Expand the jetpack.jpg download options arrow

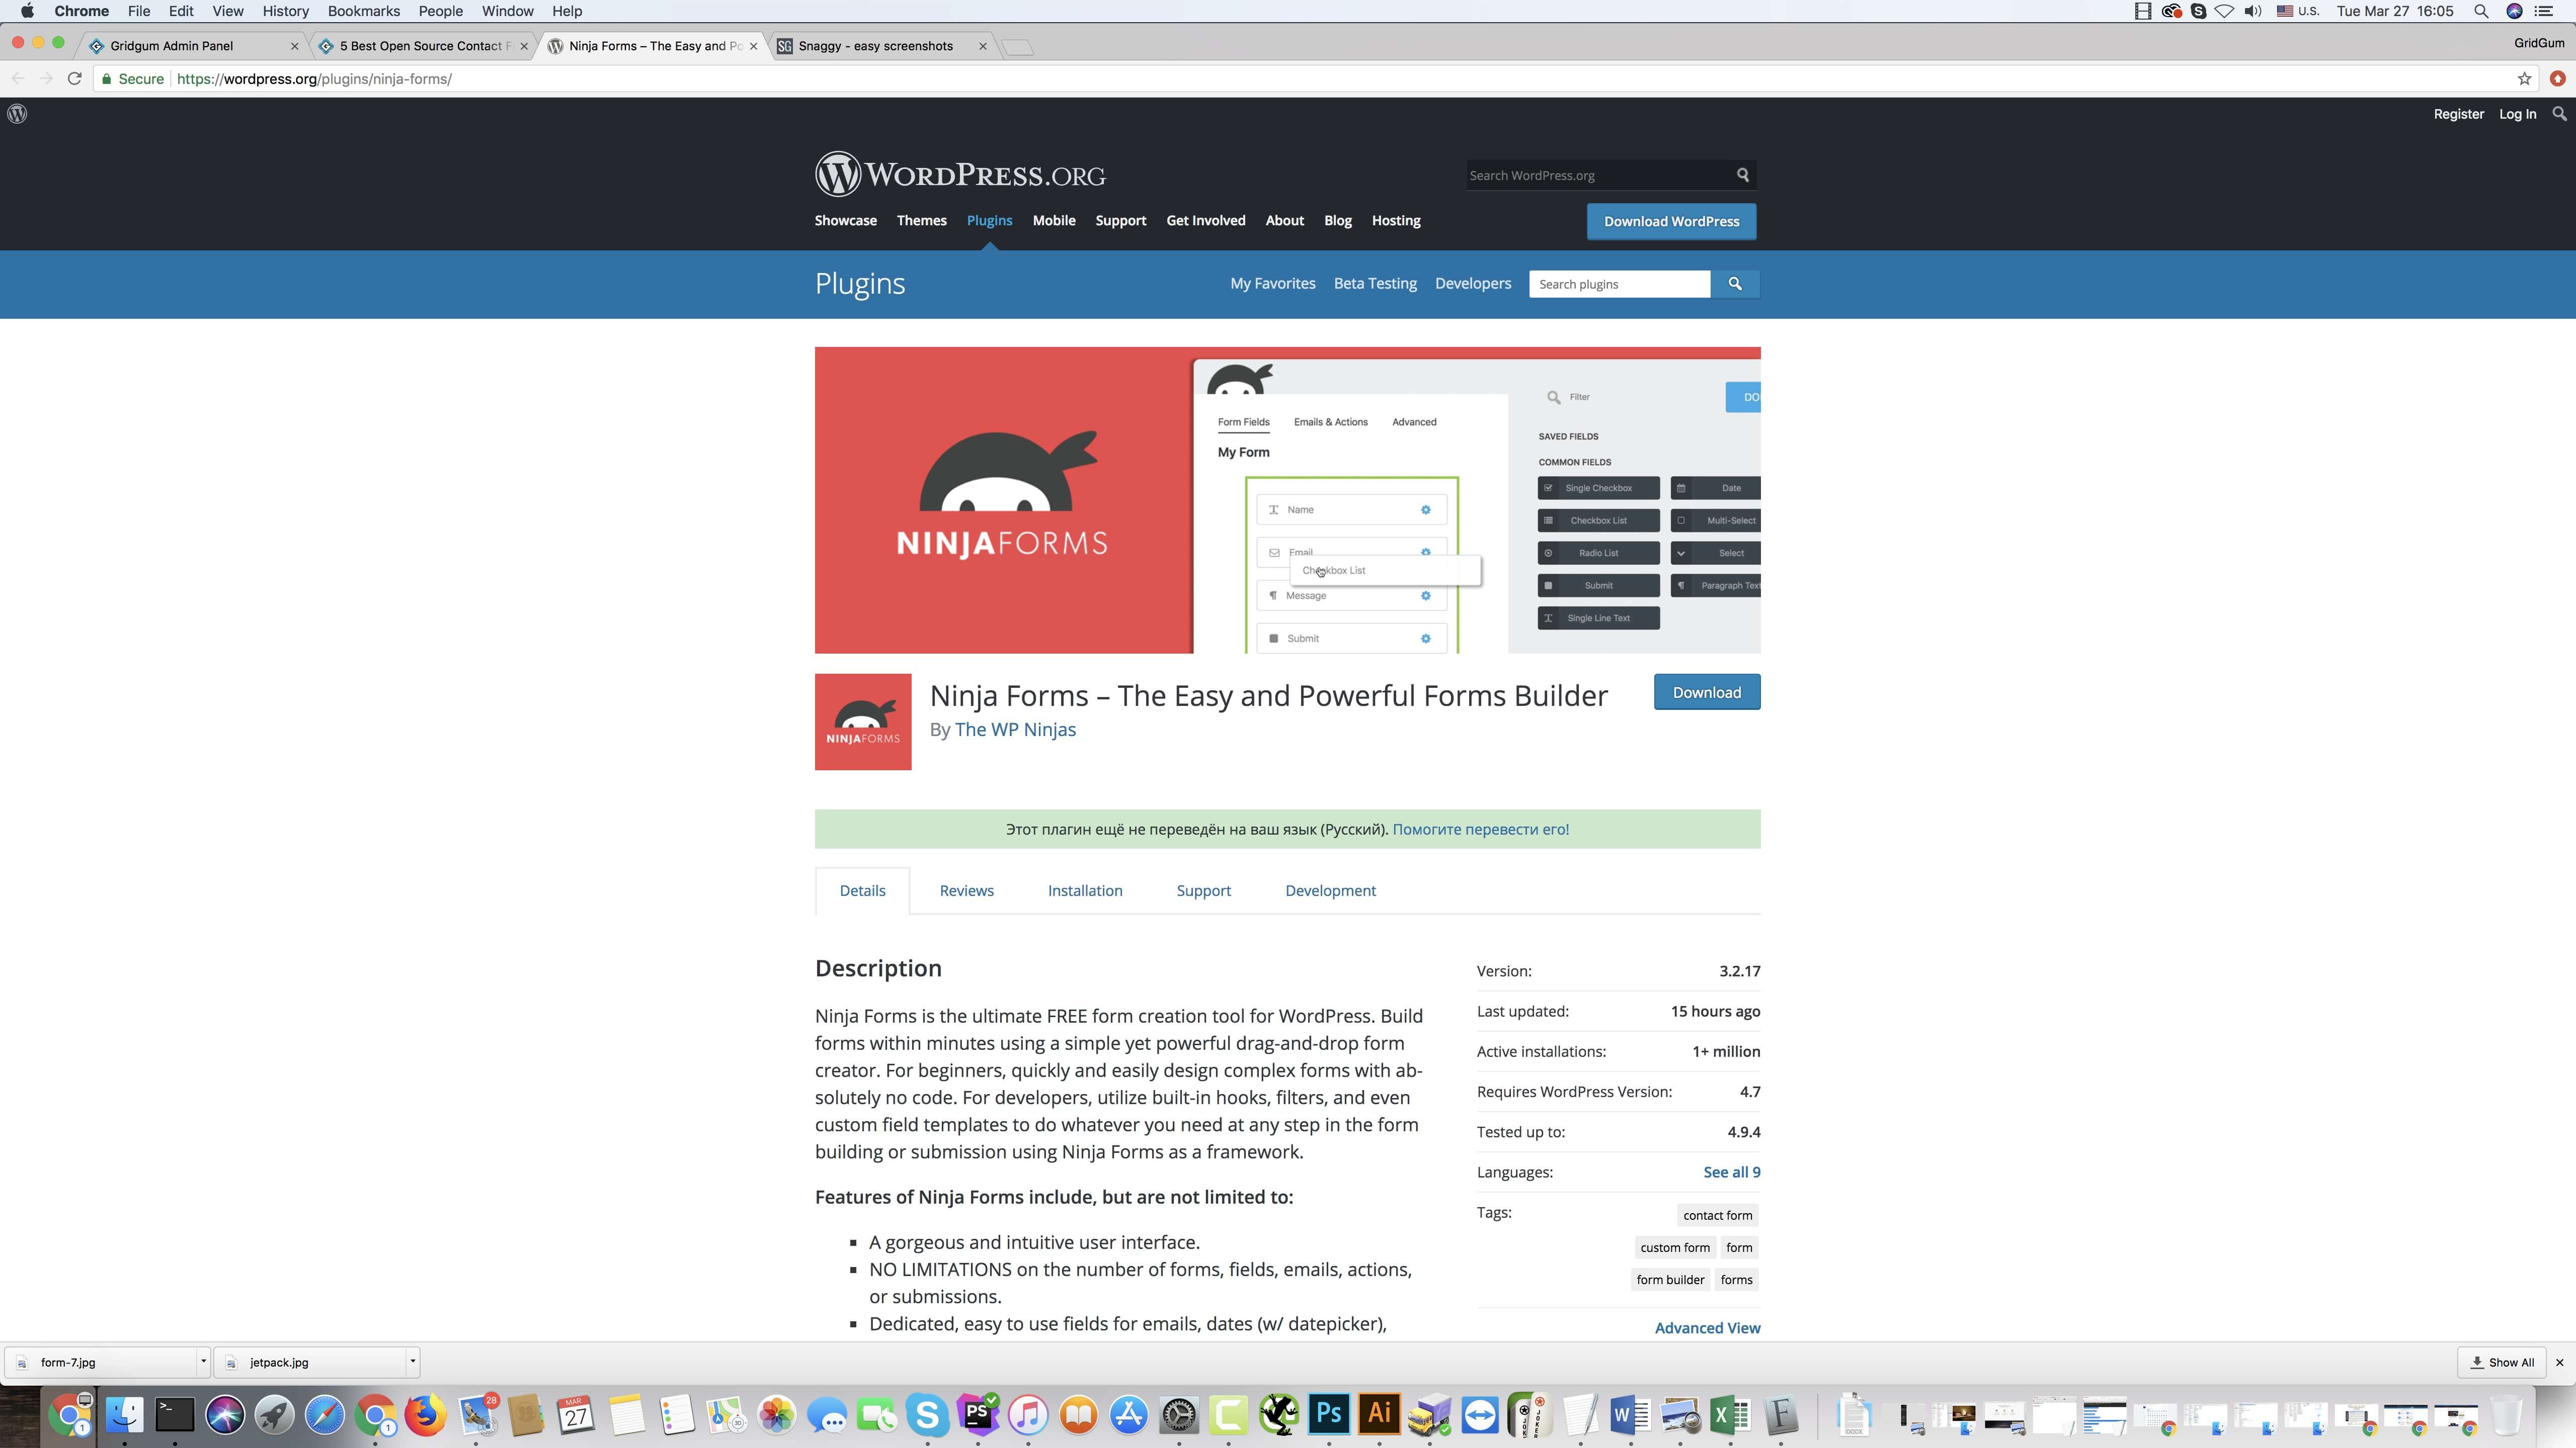412,1361
